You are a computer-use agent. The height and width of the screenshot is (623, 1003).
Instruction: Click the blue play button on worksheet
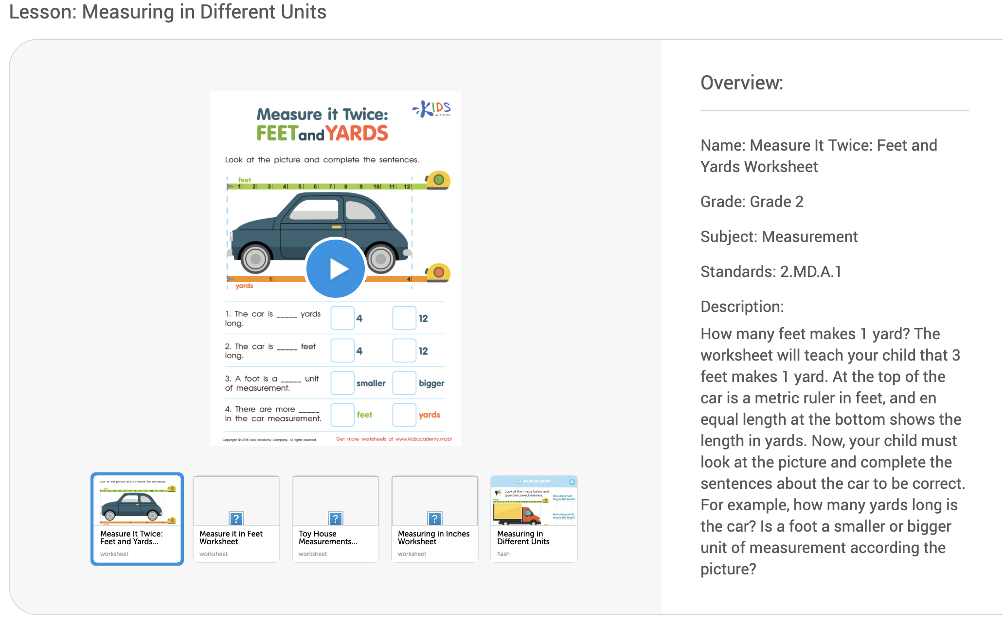336,268
